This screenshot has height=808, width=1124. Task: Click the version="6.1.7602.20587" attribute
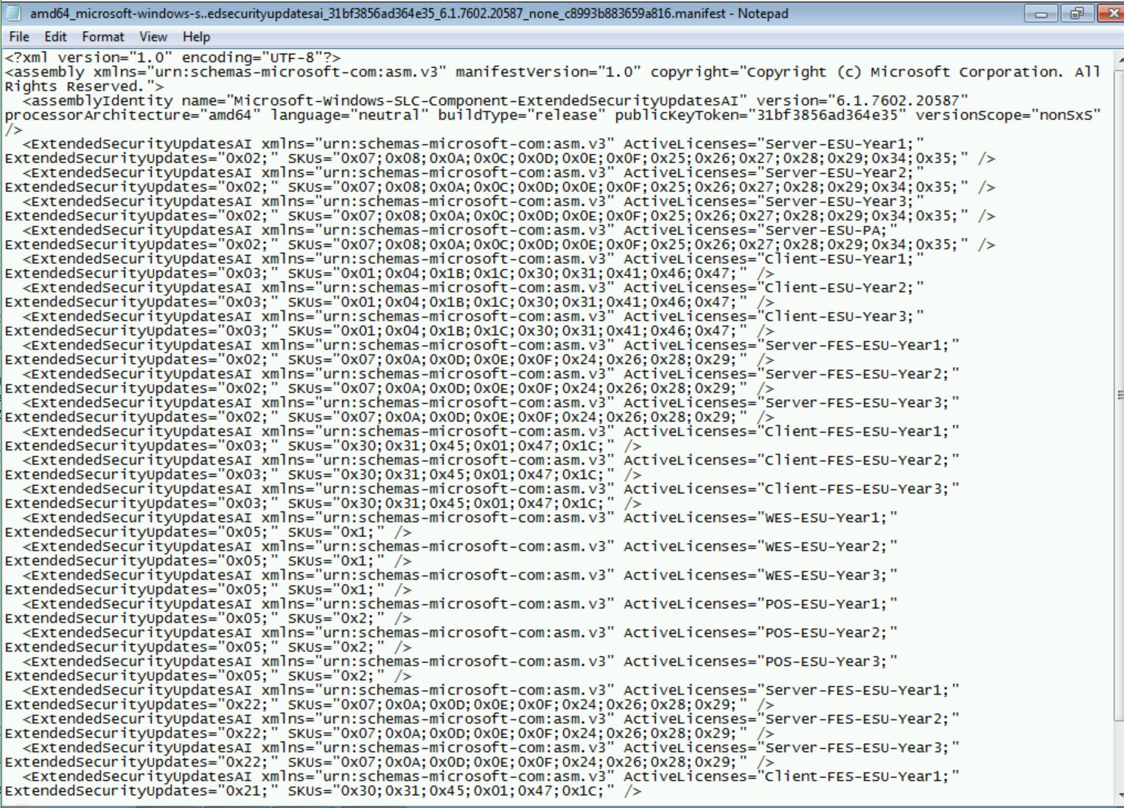coord(862,101)
